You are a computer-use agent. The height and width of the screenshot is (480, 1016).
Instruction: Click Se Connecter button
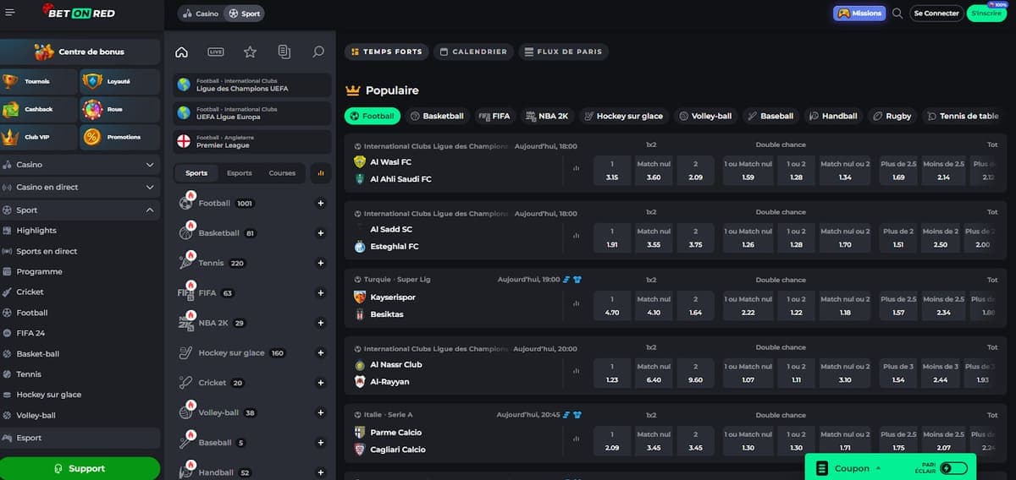pos(936,14)
